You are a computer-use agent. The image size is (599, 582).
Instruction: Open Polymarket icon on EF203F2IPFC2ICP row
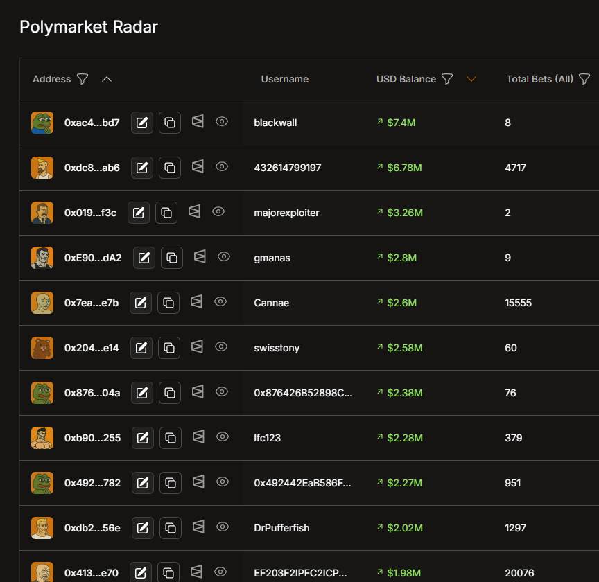coord(196,572)
